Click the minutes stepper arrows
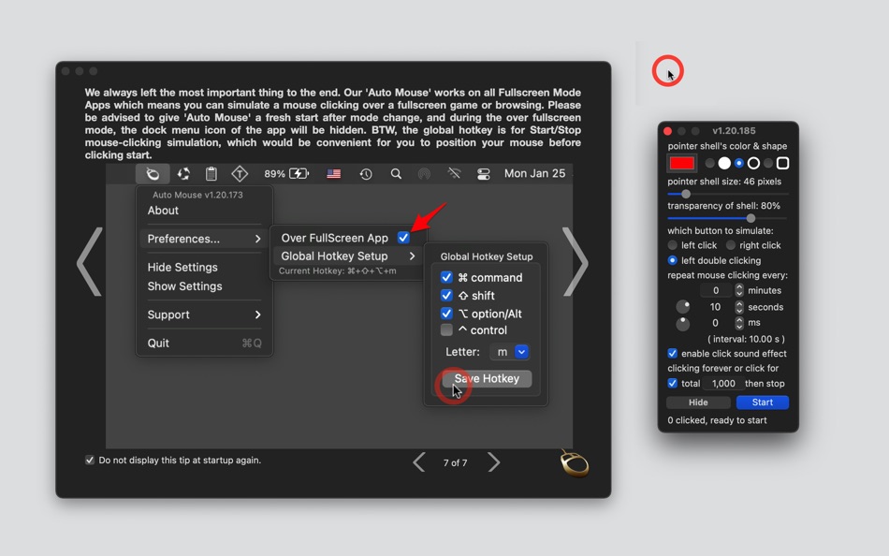The image size is (889, 556). [738, 290]
